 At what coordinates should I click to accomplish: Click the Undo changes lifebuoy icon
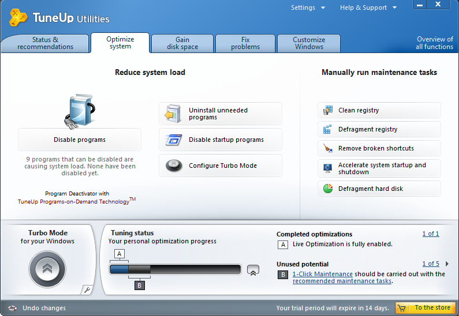[x=12, y=308]
